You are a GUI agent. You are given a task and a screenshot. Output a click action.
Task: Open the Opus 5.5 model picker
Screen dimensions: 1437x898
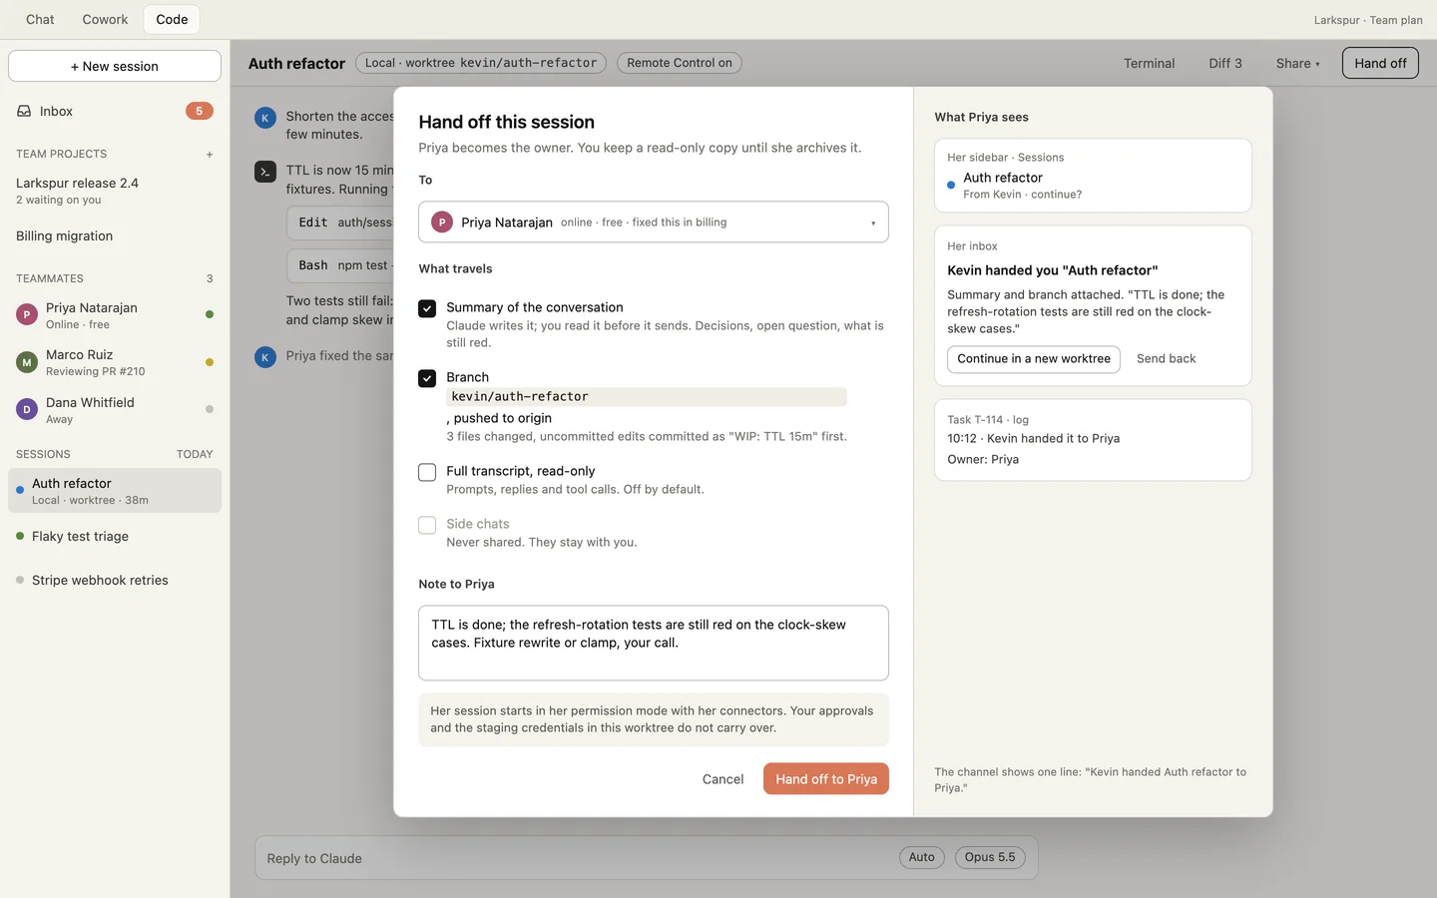990,857
